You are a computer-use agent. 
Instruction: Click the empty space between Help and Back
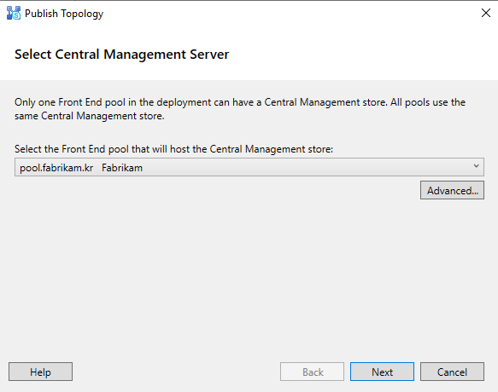(x=176, y=372)
